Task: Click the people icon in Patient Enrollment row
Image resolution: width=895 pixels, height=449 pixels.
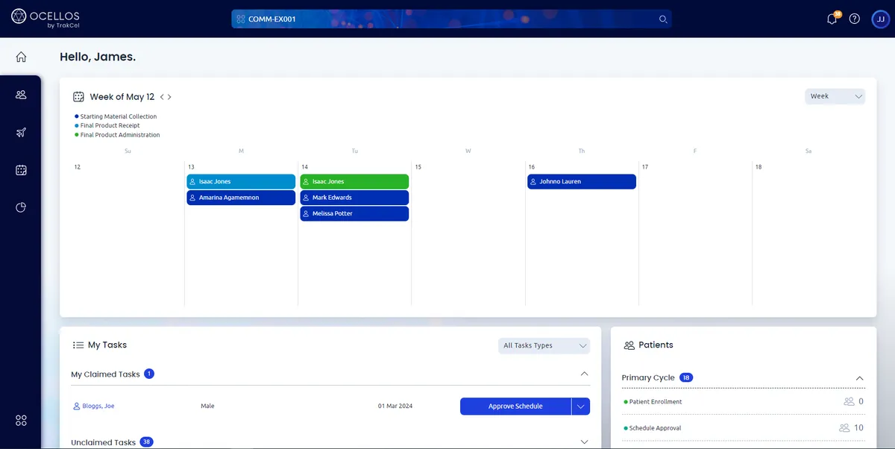Action: [x=848, y=401]
